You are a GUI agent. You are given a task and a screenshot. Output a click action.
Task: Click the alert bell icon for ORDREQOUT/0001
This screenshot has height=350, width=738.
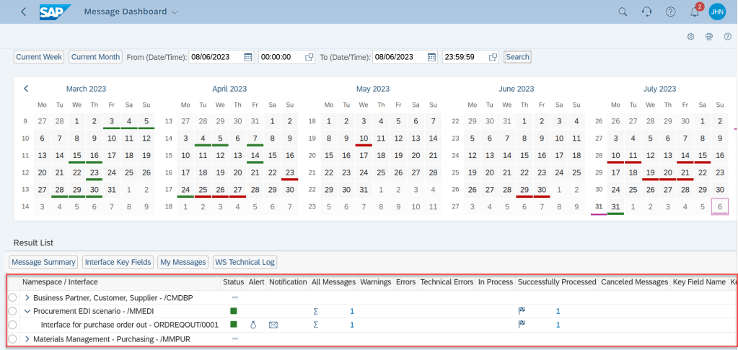[x=253, y=325]
